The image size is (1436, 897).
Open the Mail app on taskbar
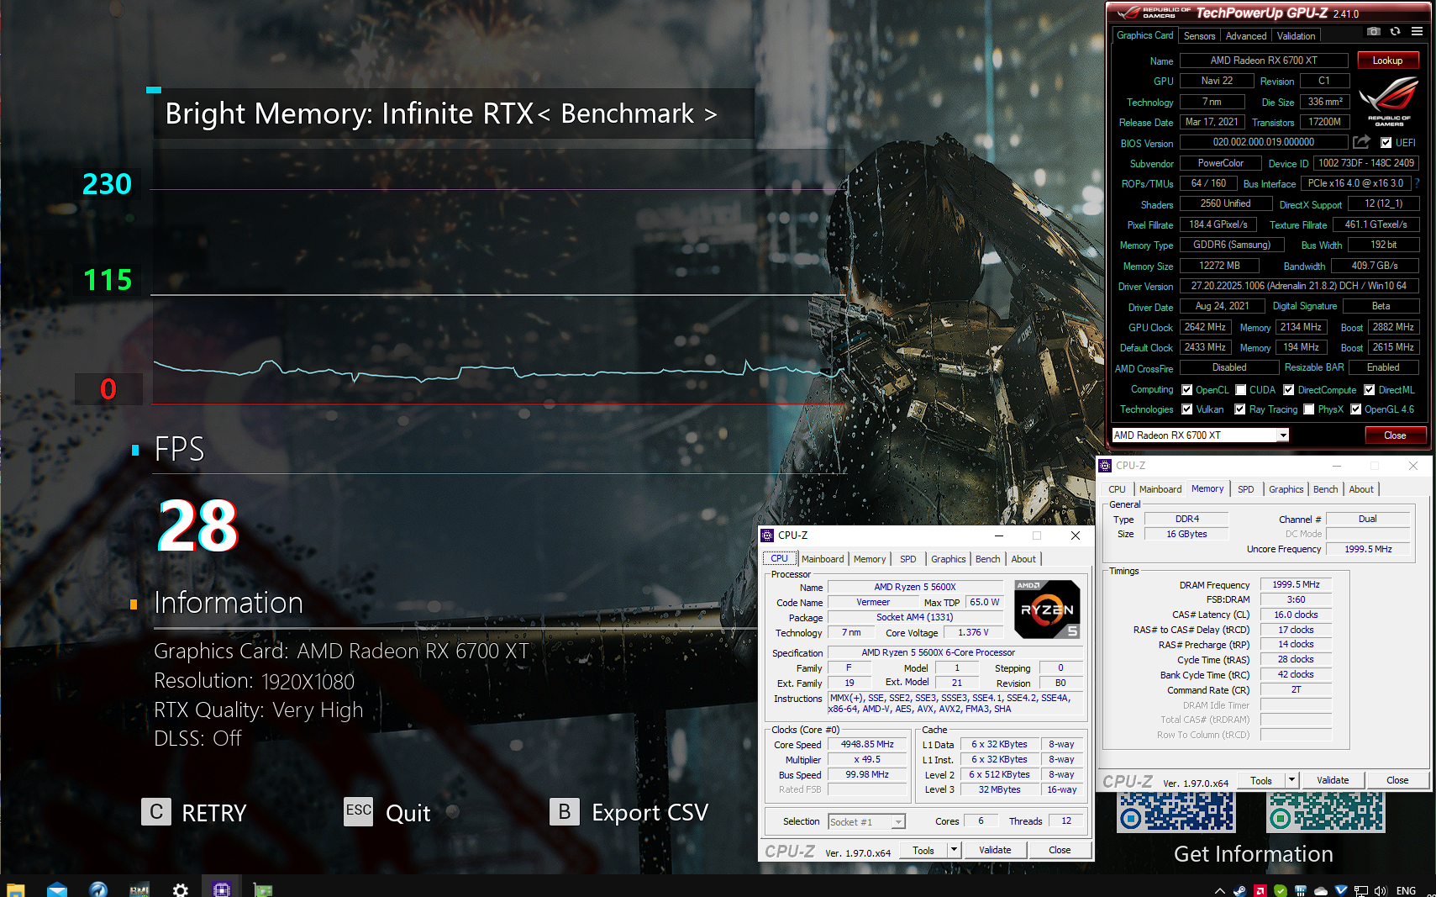[57, 889]
